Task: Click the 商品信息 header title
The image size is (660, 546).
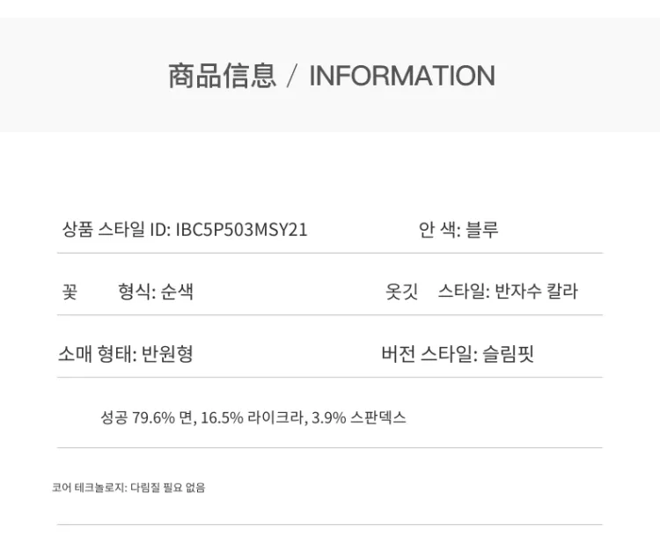Action: tap(222, 76)
